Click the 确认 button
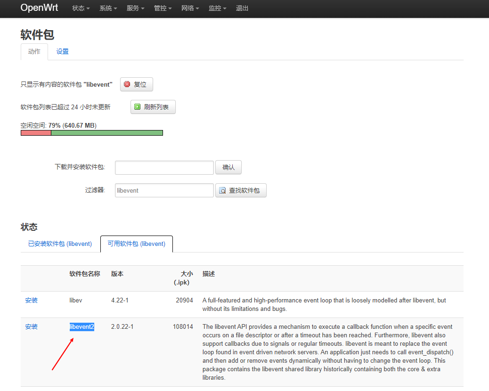 228,167
